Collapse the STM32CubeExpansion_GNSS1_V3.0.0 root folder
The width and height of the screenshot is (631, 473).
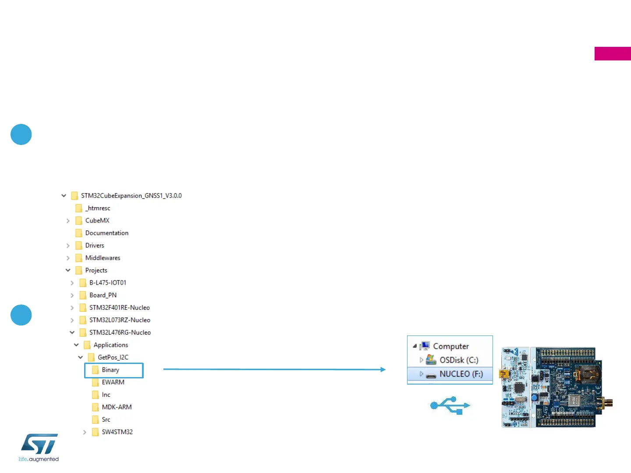pos(64,196)
